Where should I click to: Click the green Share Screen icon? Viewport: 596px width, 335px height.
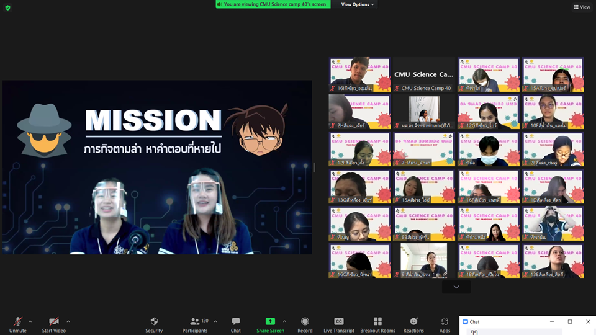tap(270, 321)
